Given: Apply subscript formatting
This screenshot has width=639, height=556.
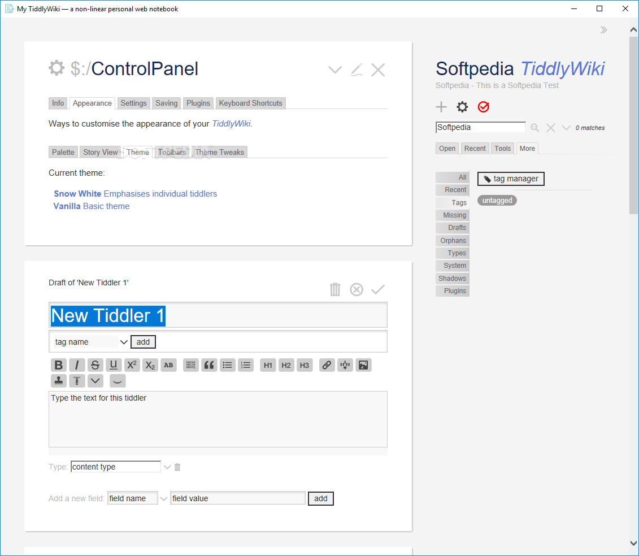Looking at the screenshot, I should point(150,365).
